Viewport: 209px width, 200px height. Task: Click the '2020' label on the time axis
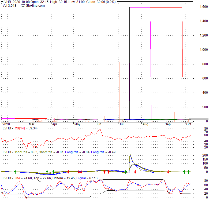(6, 124)
